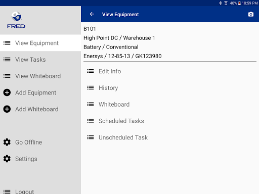Start an Unscheduled Task

tap(170, 137)
